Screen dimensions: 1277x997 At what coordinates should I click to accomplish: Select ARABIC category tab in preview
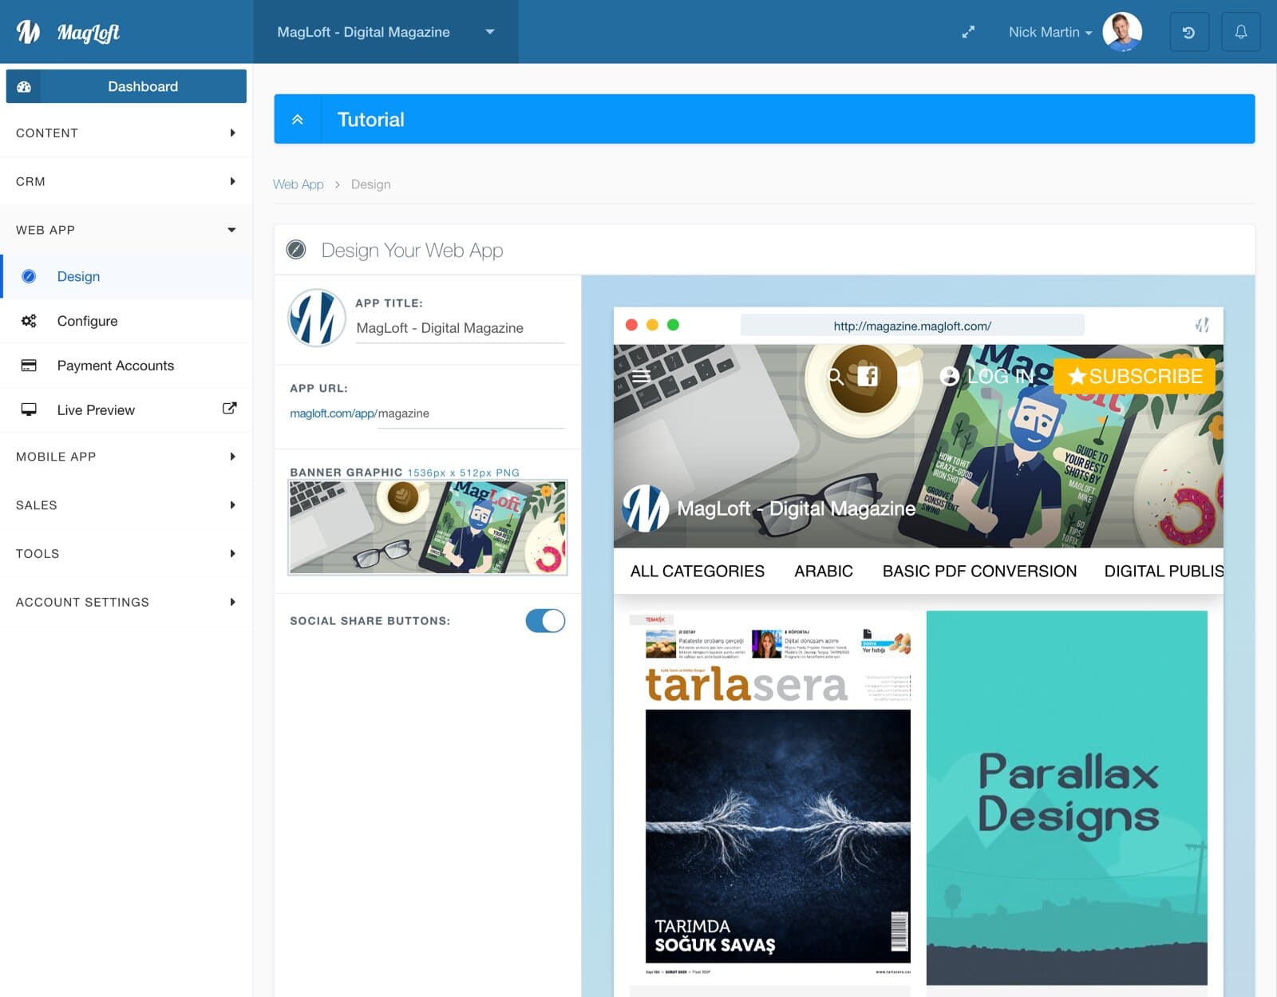(824, 572)
